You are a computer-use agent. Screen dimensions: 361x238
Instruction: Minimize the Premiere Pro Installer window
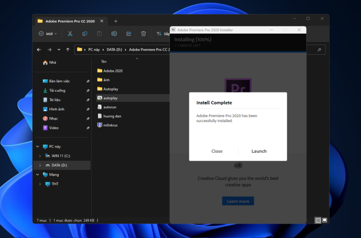tap(271, 30)
